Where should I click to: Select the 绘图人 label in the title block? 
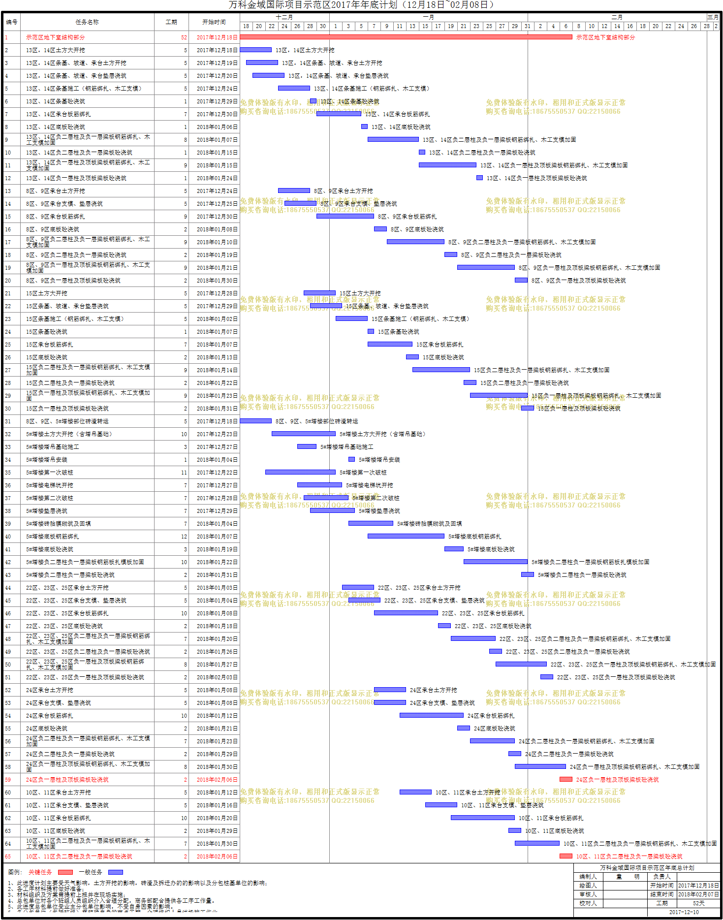coord(588,886)
